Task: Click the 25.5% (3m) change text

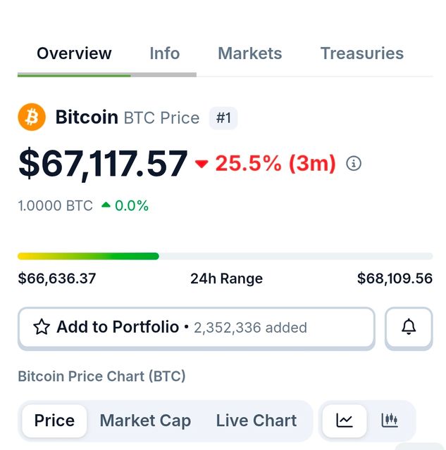Action: (275, 163)
